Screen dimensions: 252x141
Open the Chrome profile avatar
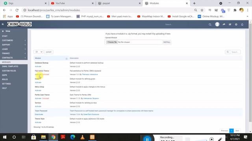tap(241, 10)
